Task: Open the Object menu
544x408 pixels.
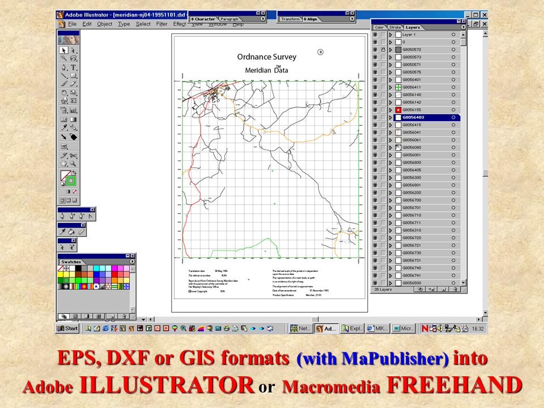Action: click(104, 24)
